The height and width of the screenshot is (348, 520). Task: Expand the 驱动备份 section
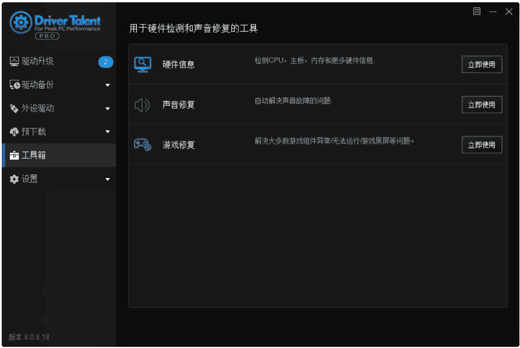(107, 84)
